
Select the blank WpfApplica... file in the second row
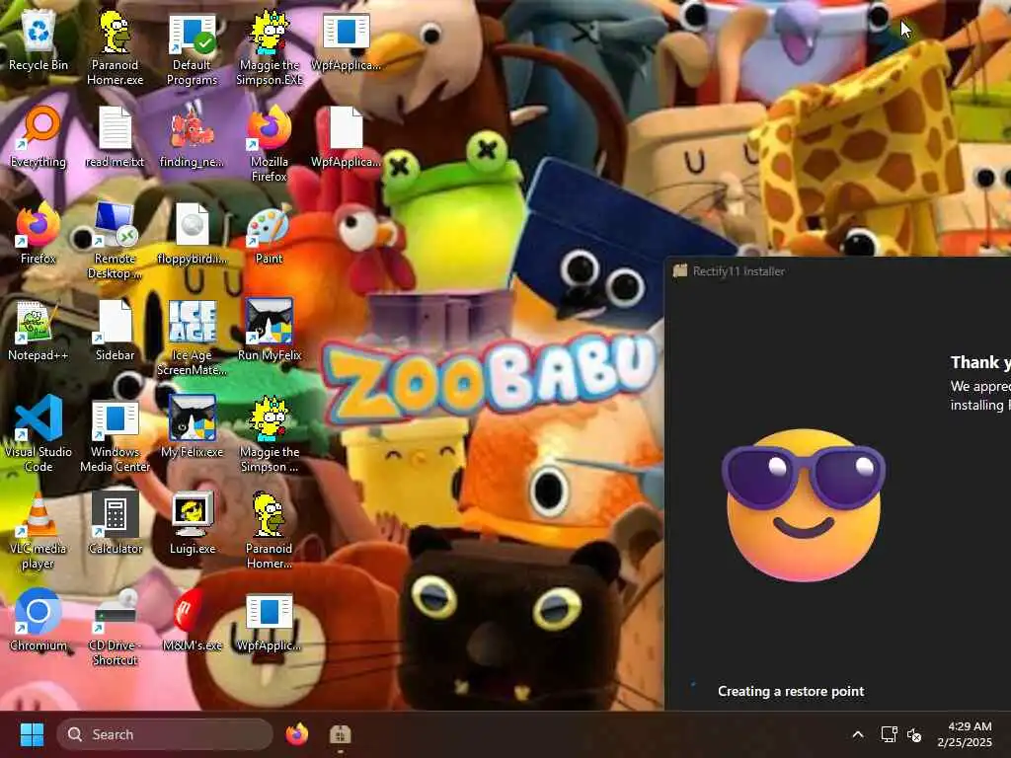pyautogui.click(x=347, y=137)
